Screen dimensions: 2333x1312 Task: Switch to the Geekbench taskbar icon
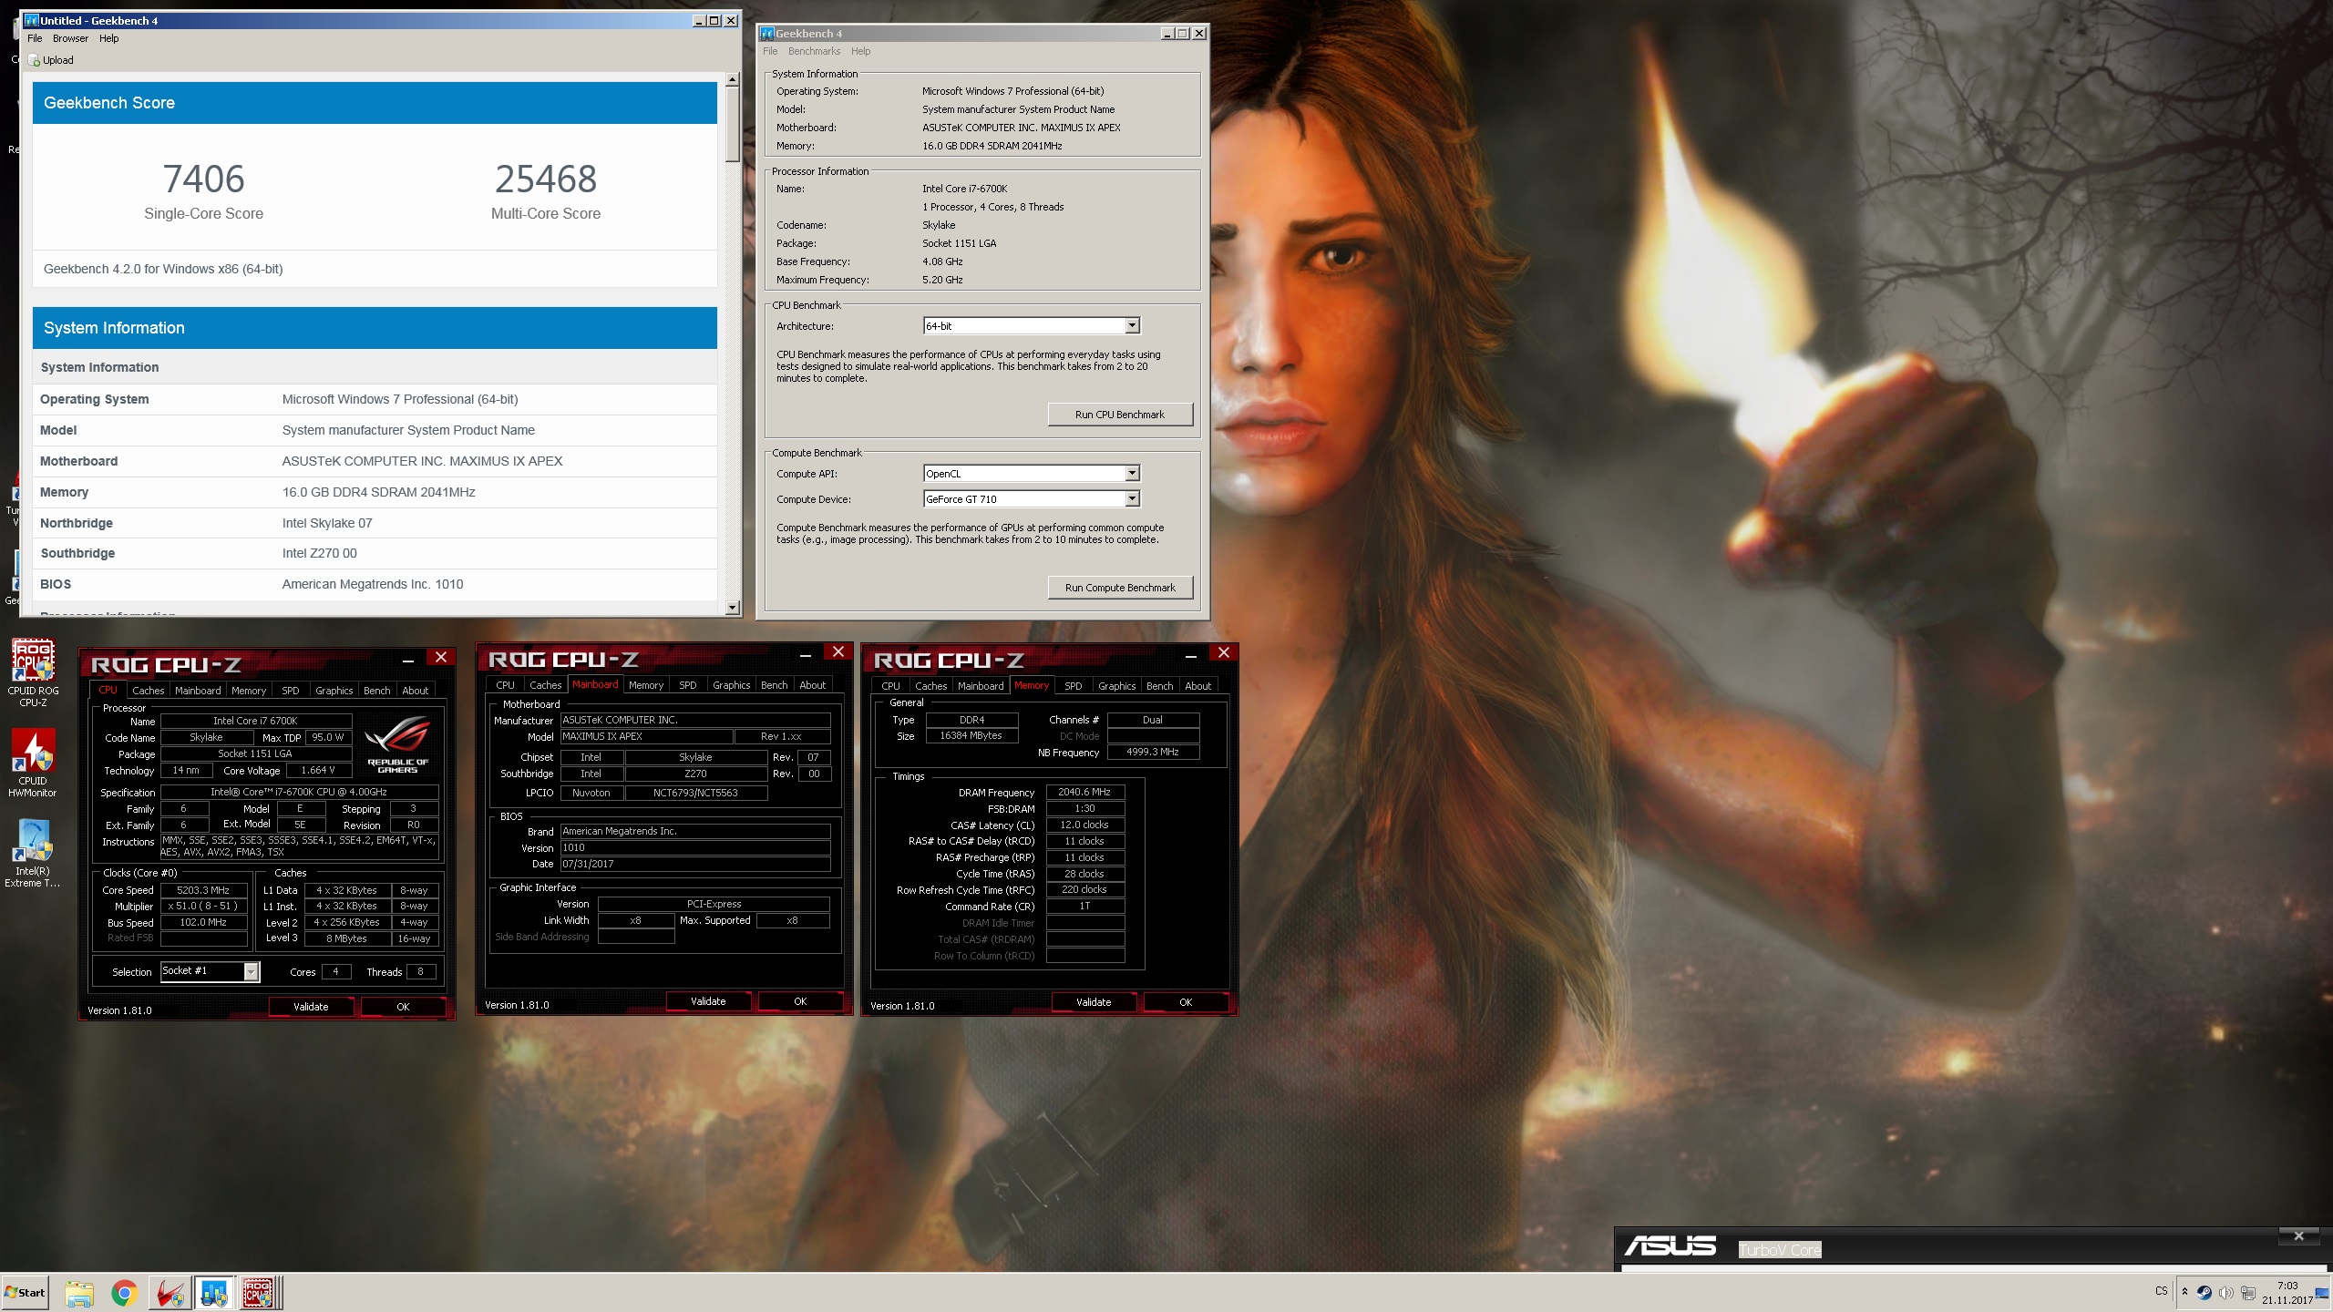214,1293
